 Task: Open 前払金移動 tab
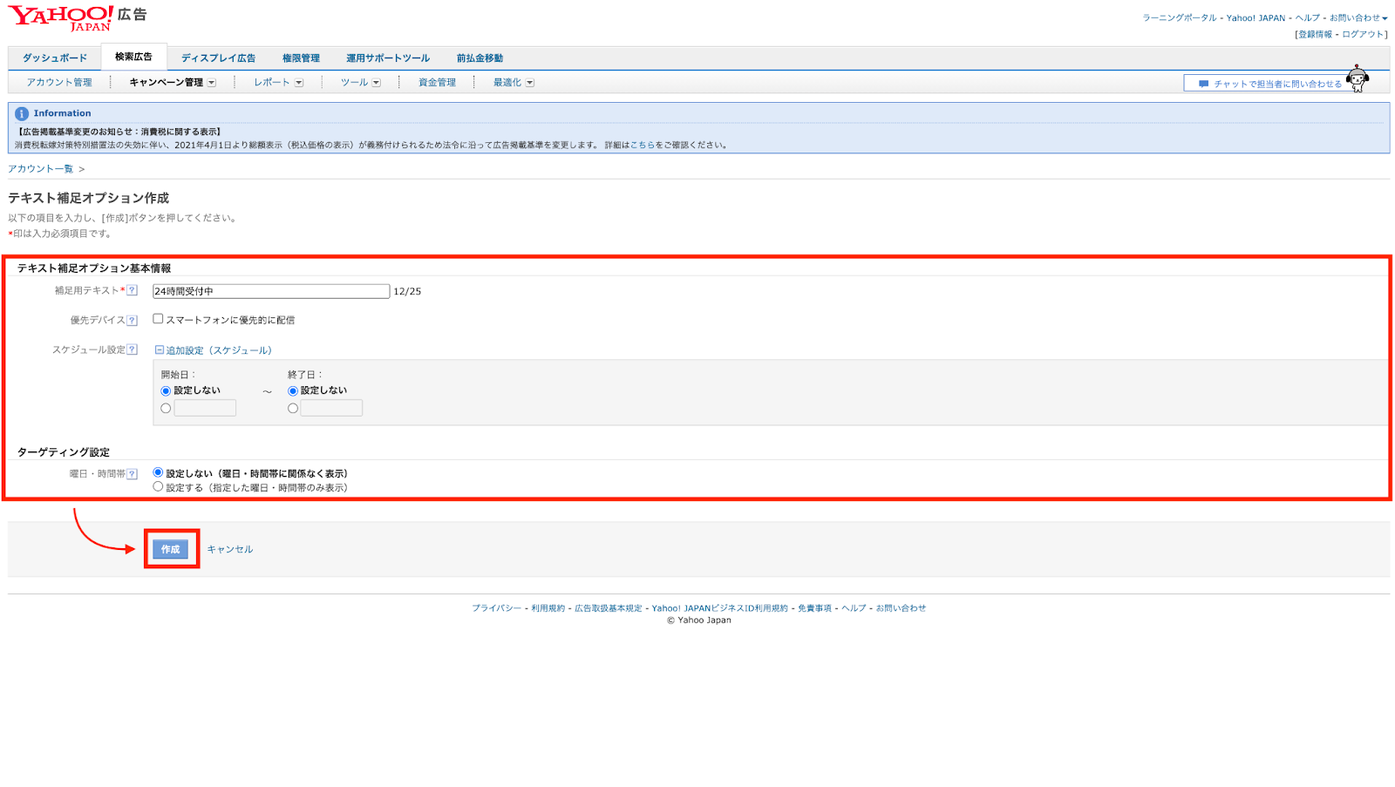480,58
